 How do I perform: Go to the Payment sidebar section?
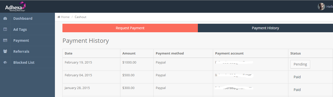click(27, 40)
